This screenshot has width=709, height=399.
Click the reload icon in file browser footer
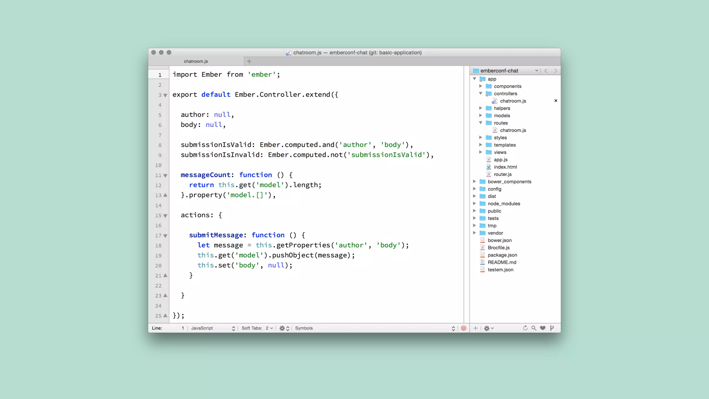[x=525, y=328]
